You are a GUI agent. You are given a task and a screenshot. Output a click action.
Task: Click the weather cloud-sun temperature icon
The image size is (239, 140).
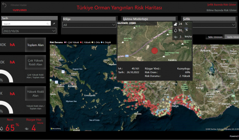[x=176, y=24]
